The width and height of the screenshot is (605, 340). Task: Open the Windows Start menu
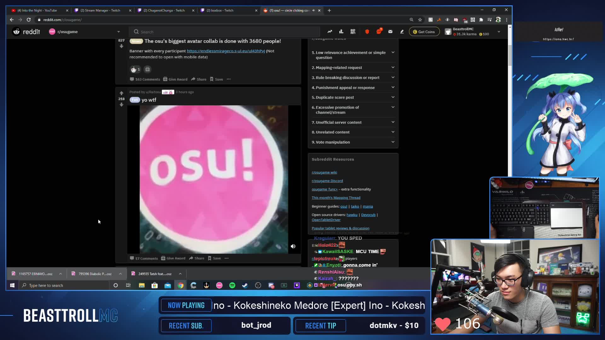tap(12, 285)
